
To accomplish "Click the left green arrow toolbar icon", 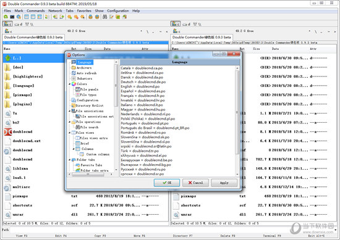I will pos(55,17).
